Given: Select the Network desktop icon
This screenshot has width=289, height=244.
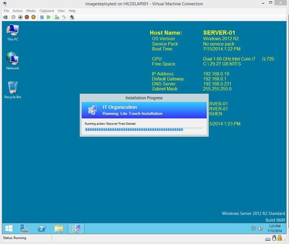Looking at the screenshot, I should tap(13, 61).
